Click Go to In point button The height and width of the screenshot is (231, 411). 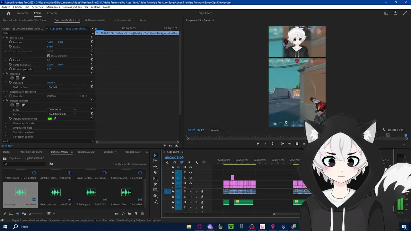pyautogui.click(x=282, y=144)
